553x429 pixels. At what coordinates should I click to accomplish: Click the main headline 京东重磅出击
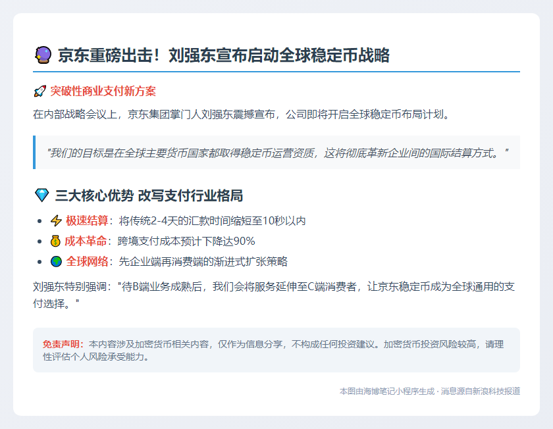coord(224,55)
